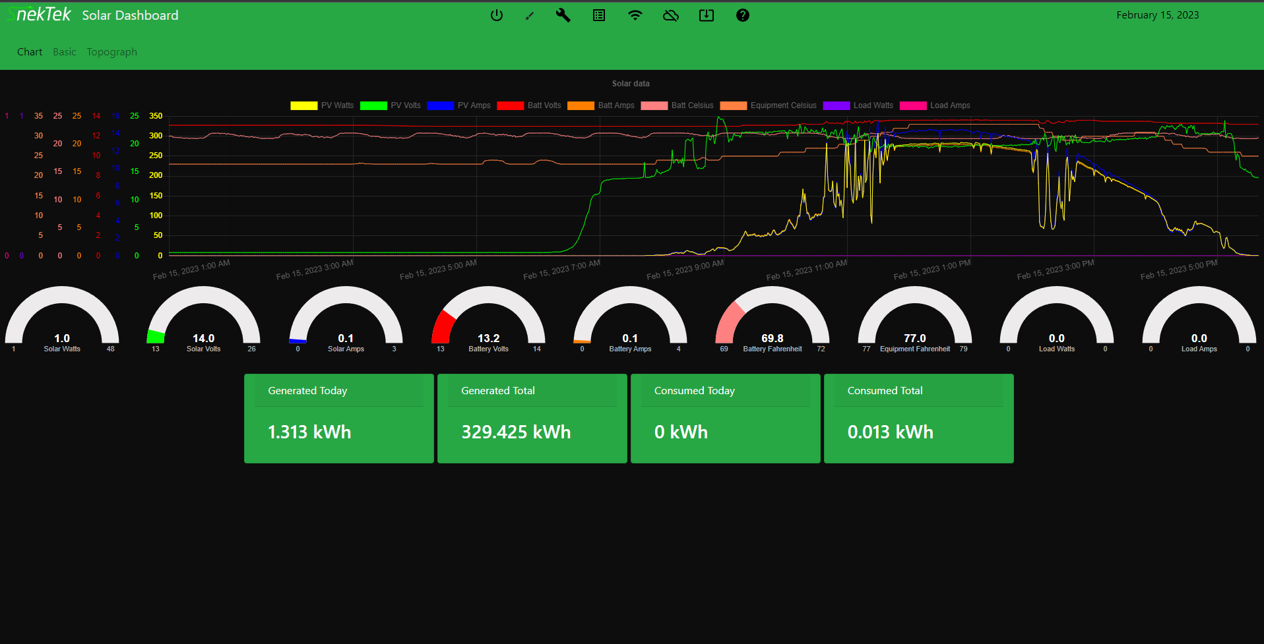Image resolution: width=1264 pixels, height=644 pixels.
Task: Hide the PV Volts legend series
Action: 391,105
